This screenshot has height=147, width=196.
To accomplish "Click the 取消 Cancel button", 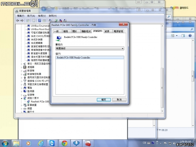I will [119, 100].
